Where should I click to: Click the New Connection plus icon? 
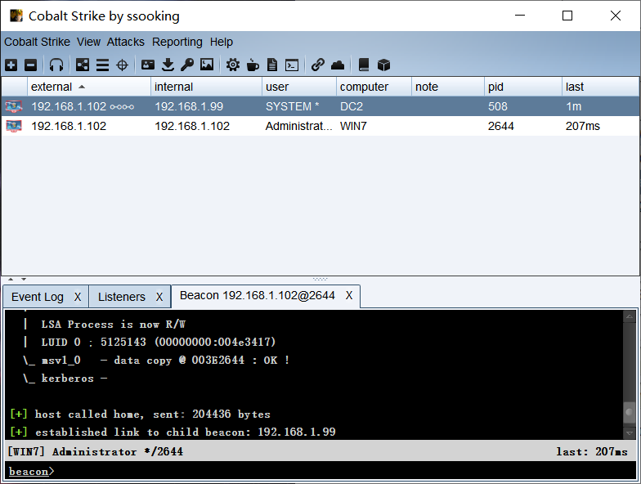click(11, 65)
